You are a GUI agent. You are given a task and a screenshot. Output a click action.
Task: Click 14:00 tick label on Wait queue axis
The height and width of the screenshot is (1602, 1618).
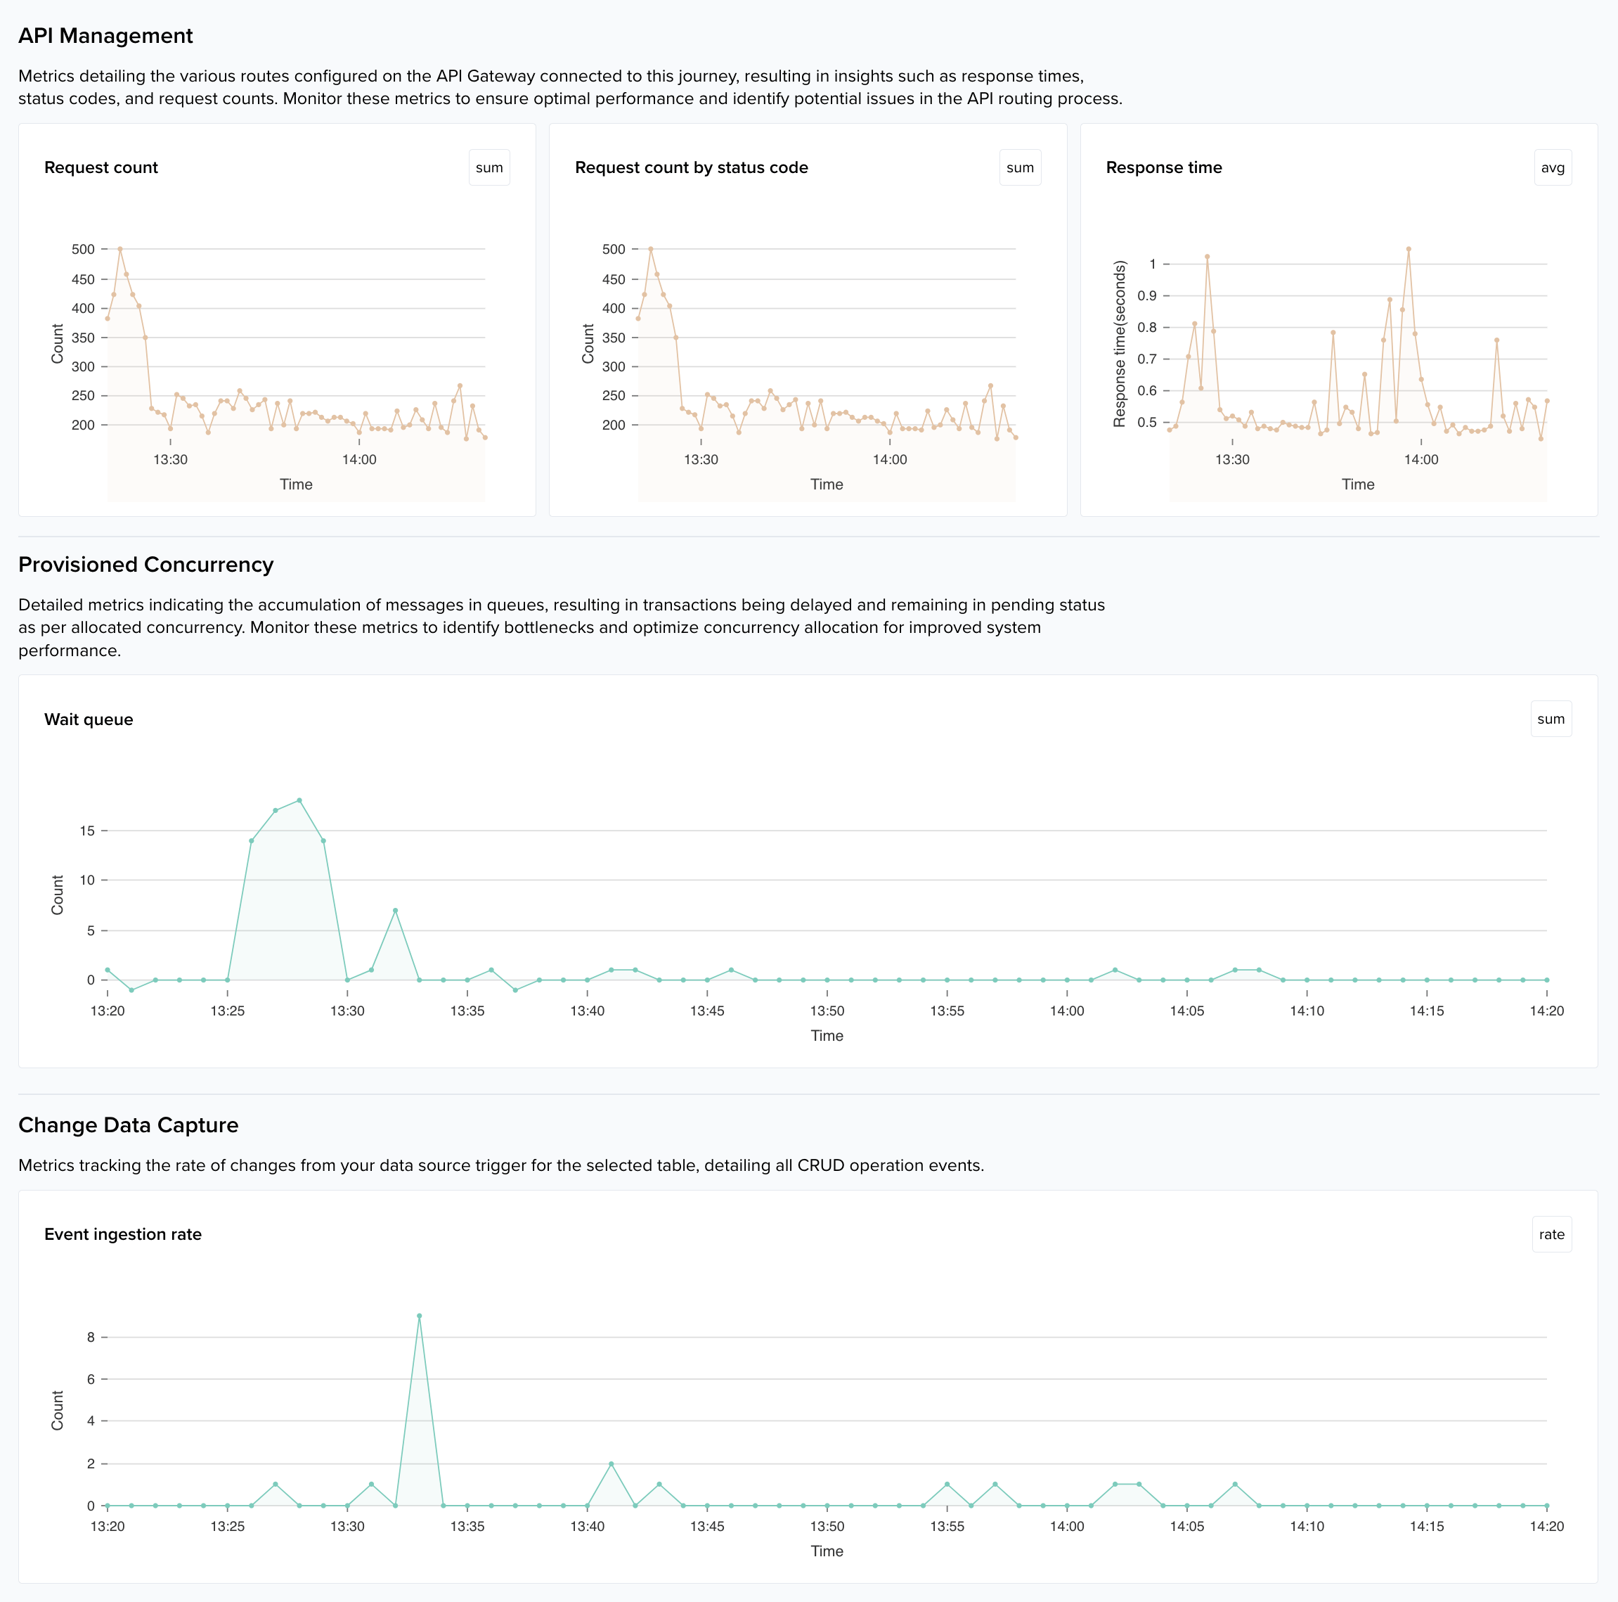(1066, 1011)
